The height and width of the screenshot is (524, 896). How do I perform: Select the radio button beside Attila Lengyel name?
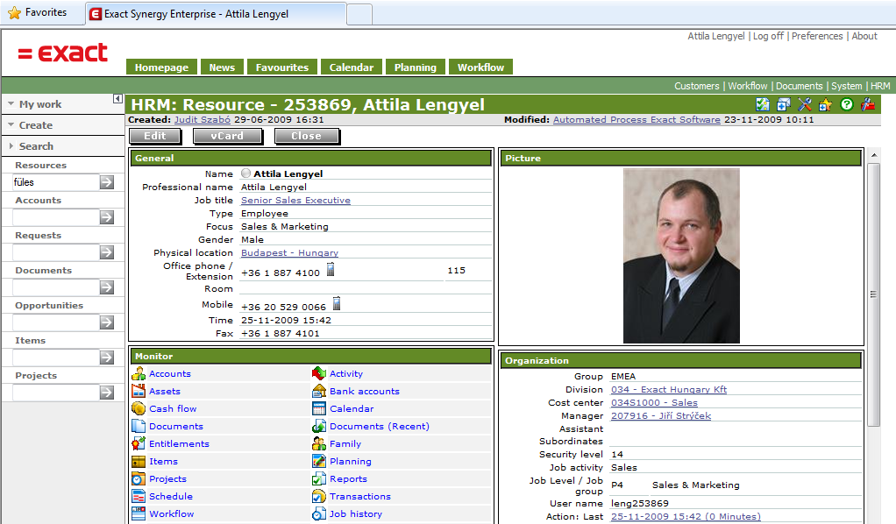(245, 173)
